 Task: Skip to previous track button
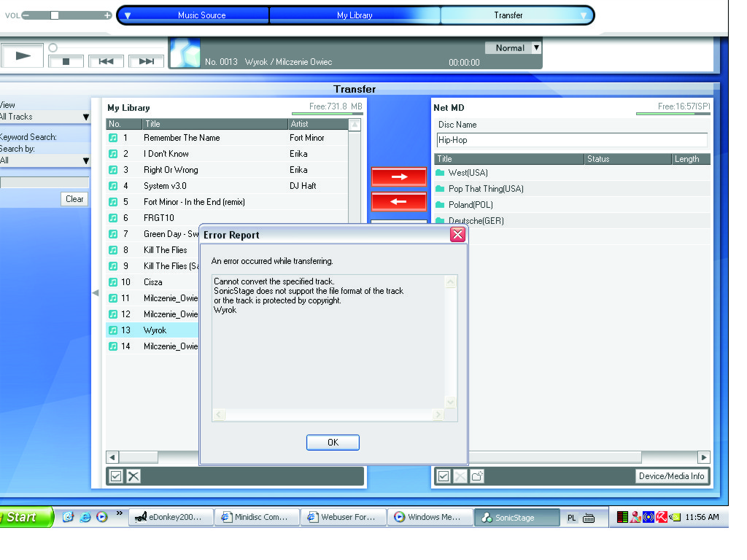(x=107, y=61)
